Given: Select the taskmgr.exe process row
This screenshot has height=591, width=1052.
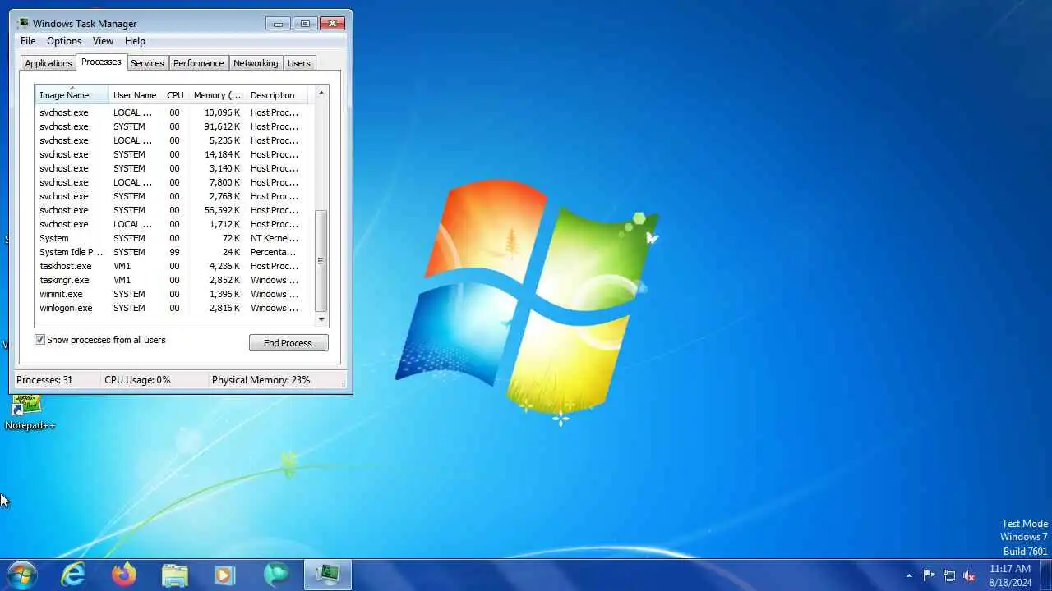Looking at the screenshot, I should pos(173,280).
